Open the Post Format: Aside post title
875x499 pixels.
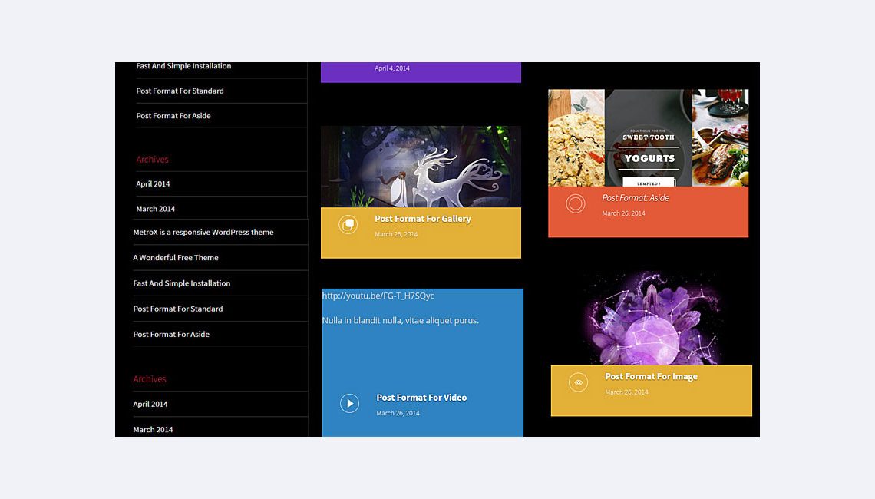pos(636,197)
